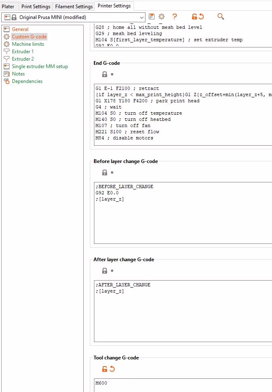Click the physical printer gear icon
The image size is (272, 392).
162,17
